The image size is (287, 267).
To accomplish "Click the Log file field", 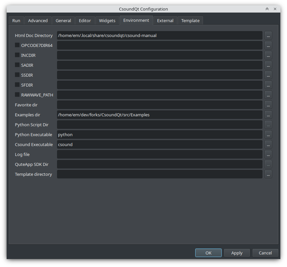I will click(160, 154).
